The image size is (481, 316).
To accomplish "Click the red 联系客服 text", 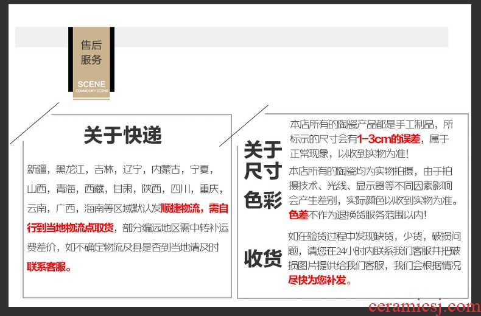I will 49,267.
